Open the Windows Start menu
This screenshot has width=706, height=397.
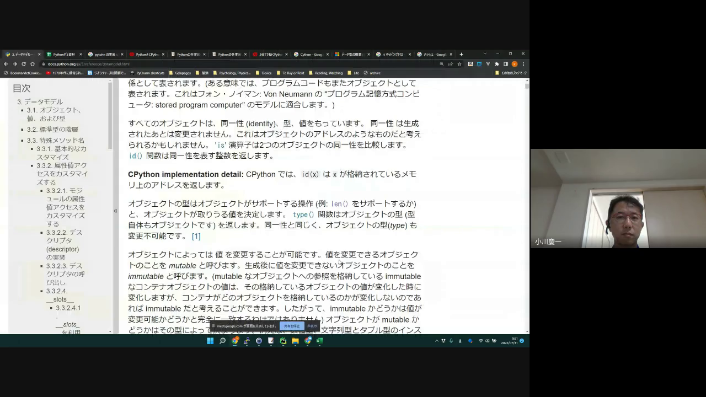210,340
